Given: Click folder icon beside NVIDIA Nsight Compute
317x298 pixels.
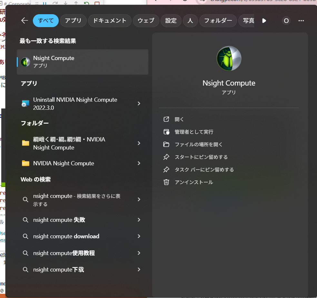Looking at the screenshot, I should point(25,163).
